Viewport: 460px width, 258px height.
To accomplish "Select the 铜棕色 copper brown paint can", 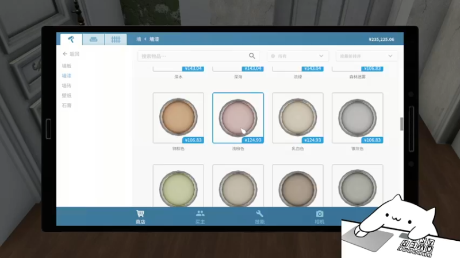I will 178,118.
